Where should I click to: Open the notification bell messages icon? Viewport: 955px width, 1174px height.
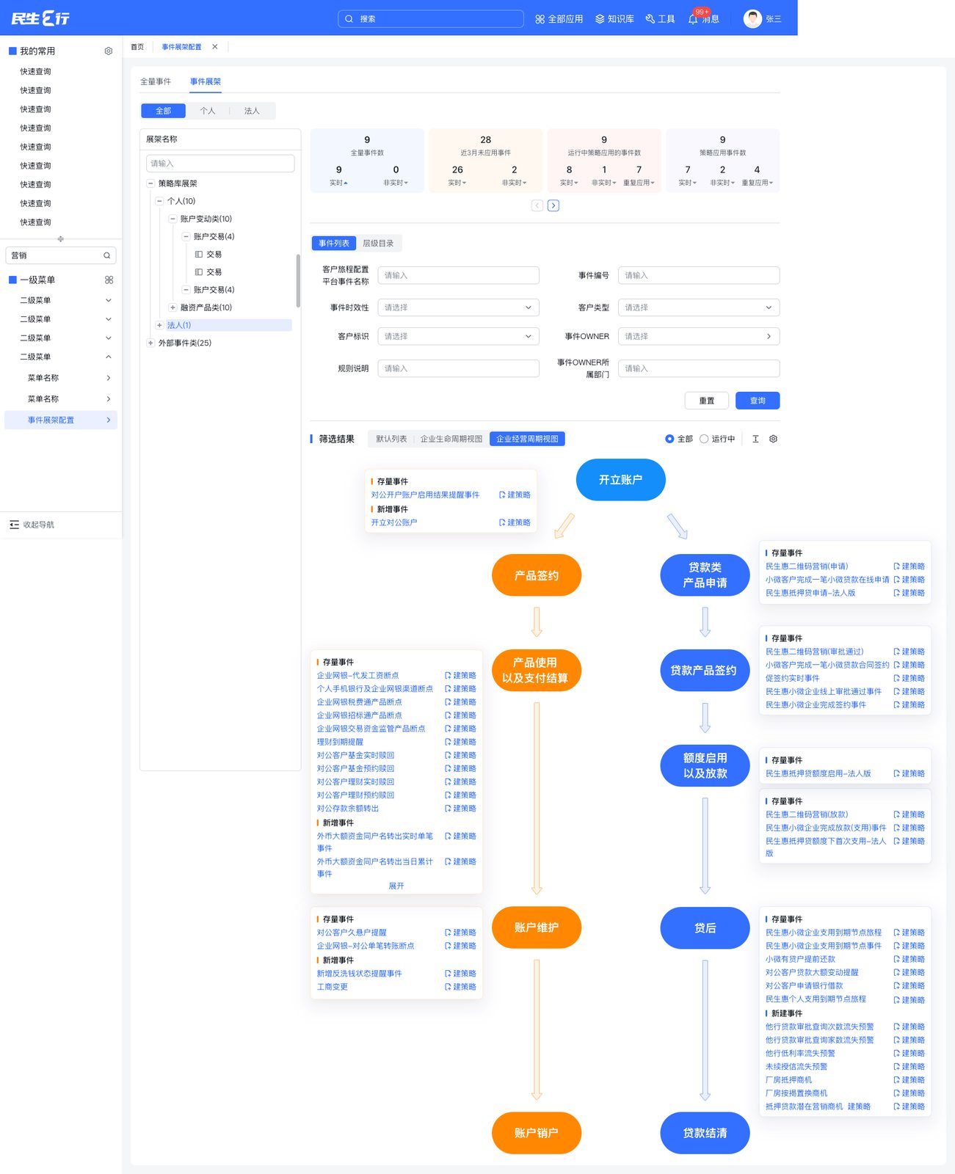pos(693,19)
